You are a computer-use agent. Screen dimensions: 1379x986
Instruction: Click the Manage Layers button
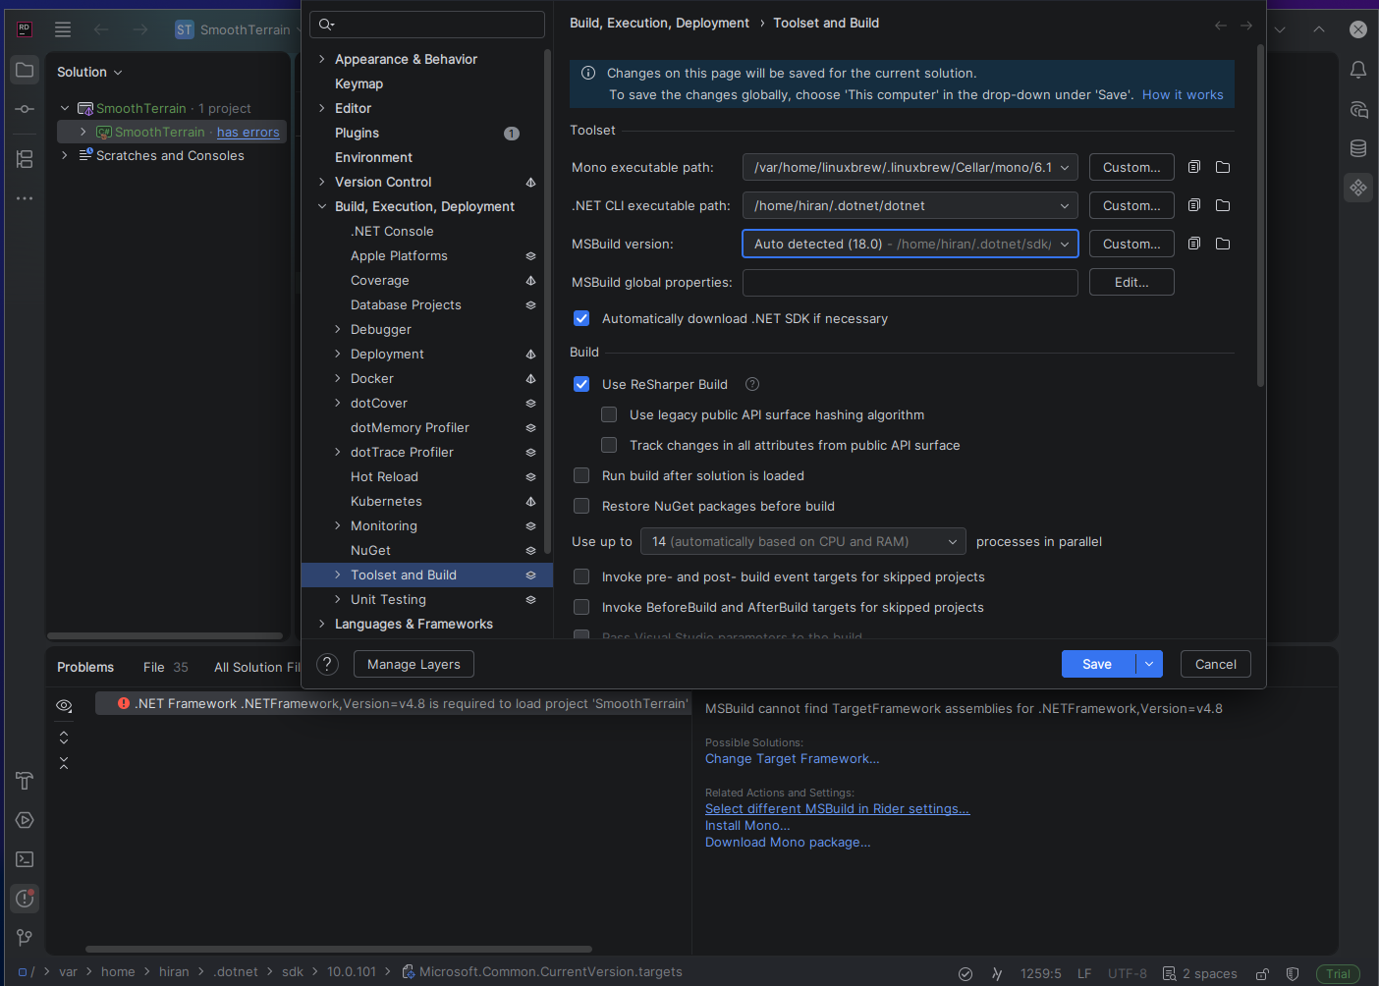414,664
